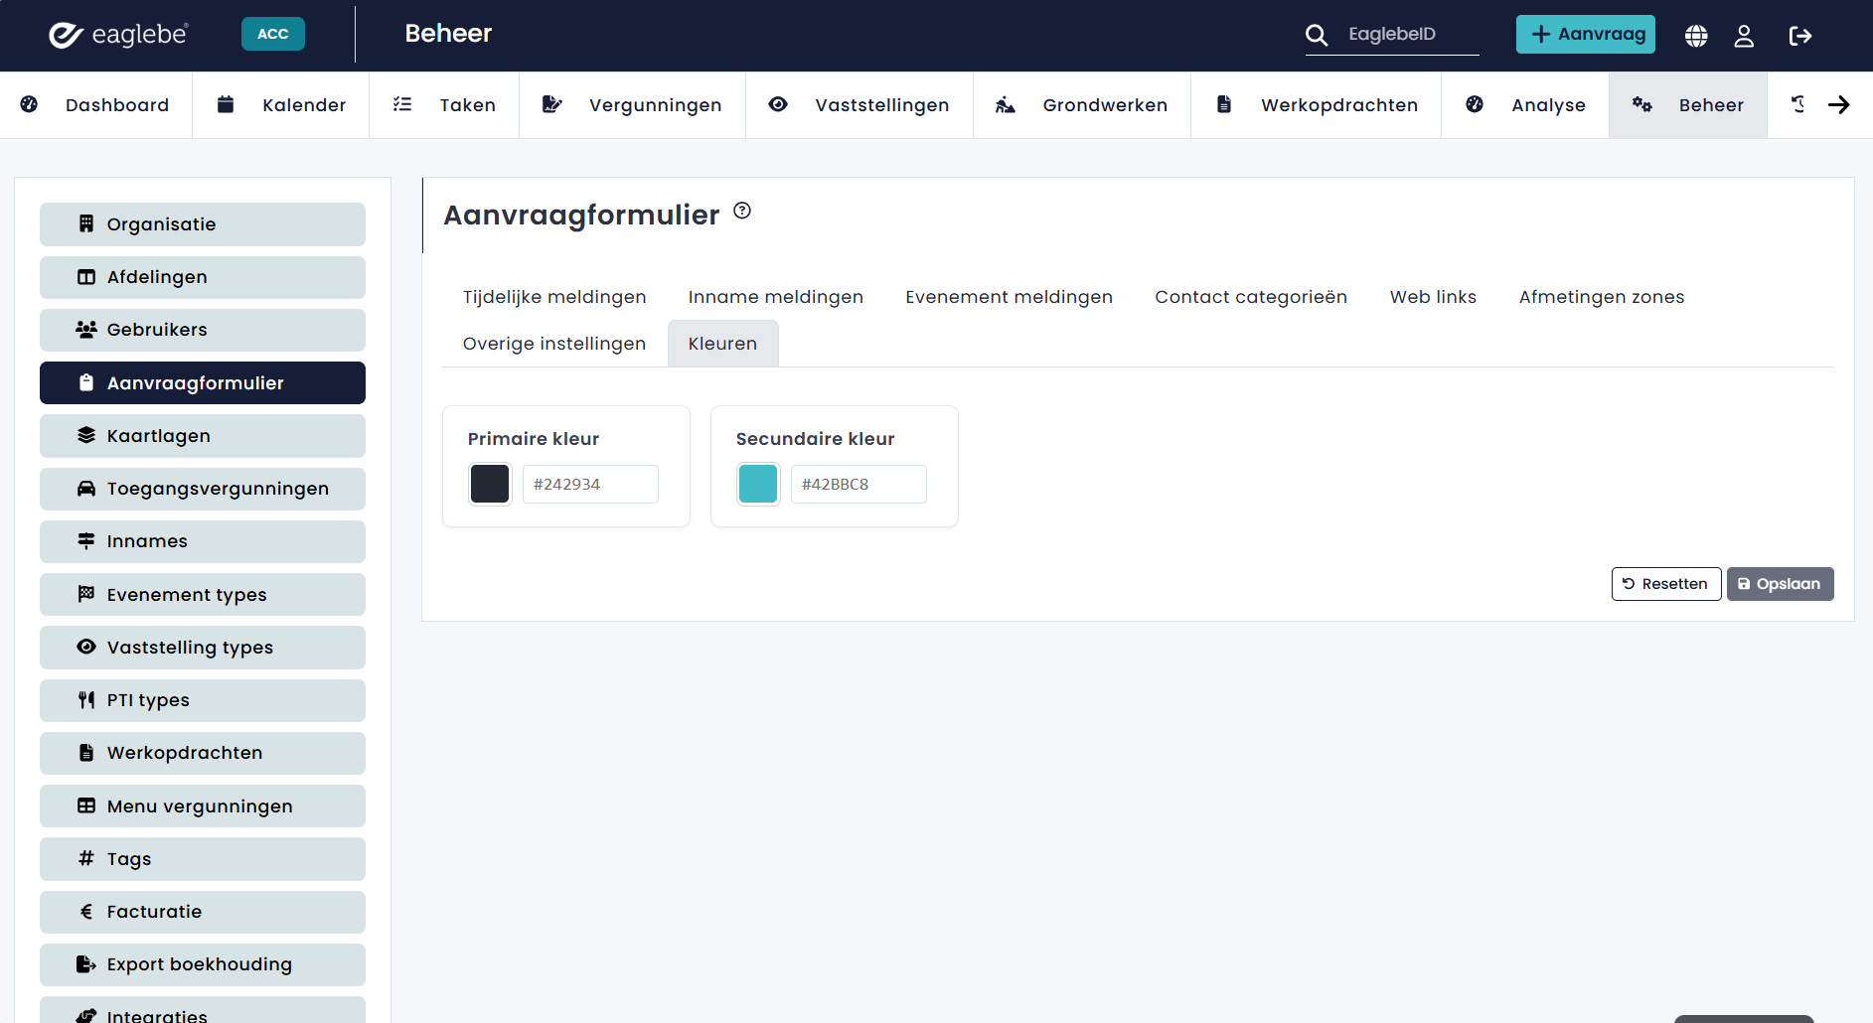Click the Analyse chart icon
Screen dimensions: 1873x1023
1475,104
